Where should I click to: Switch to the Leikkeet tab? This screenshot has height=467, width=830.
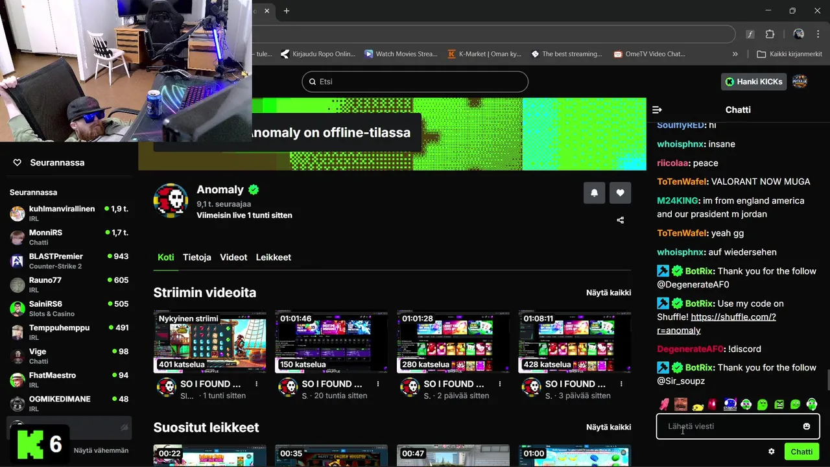pos(274,257)
